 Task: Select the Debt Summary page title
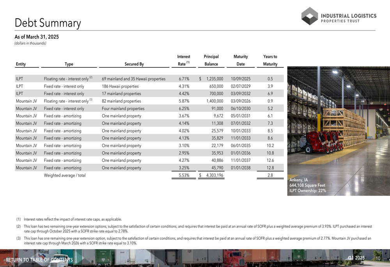pyautogui.click(x=48, y=23)
